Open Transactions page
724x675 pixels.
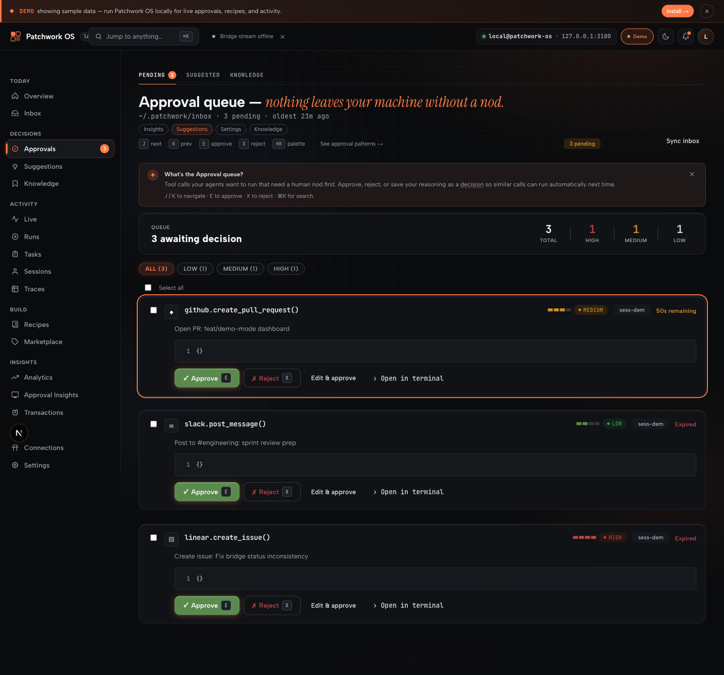click(x=60, y=412)
